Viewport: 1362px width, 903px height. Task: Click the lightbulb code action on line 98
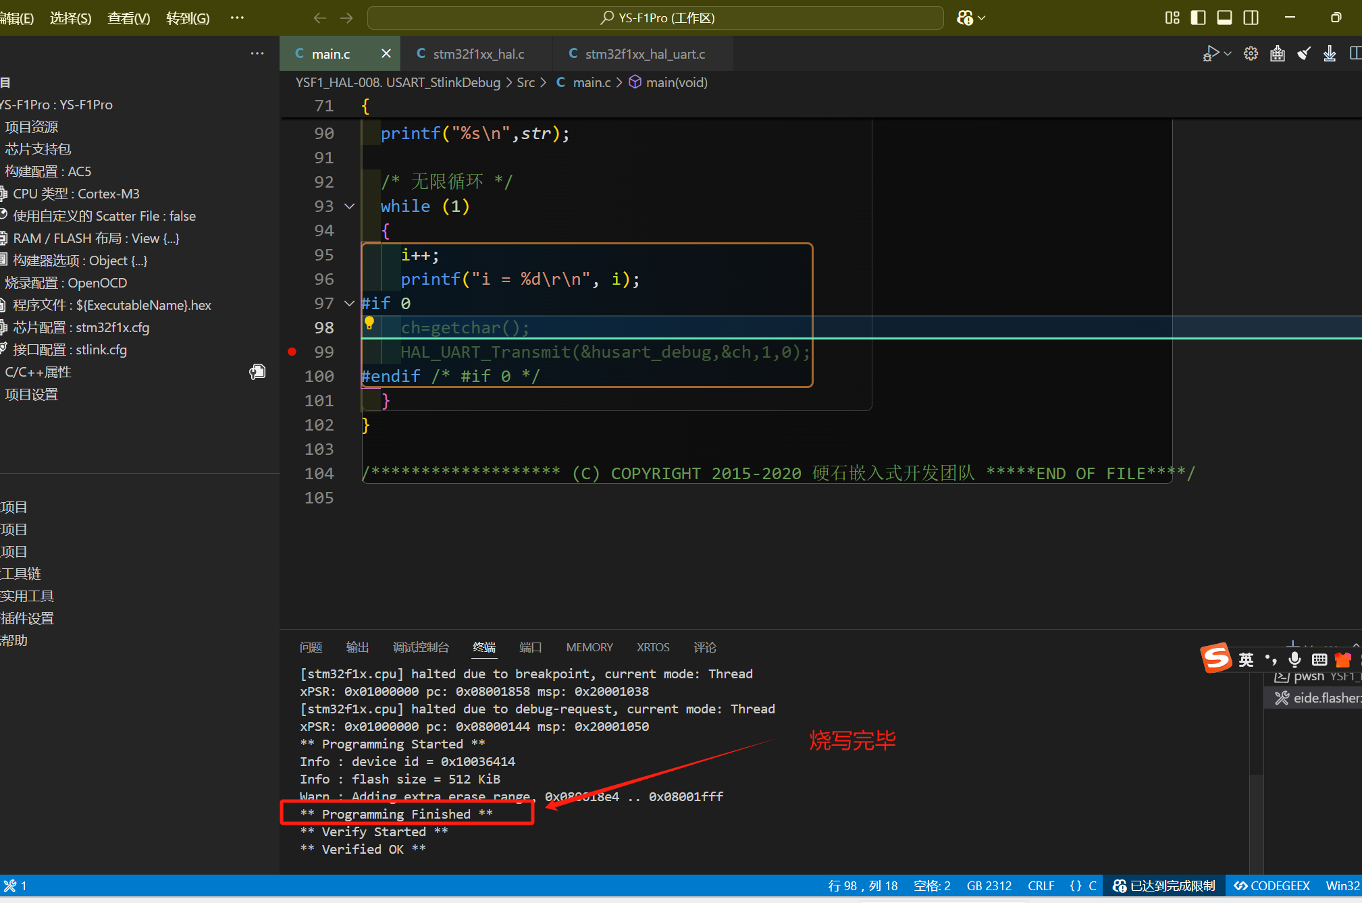[x=369, y=323]
